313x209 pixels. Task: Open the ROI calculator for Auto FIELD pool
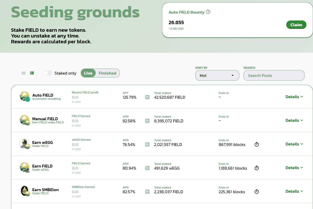click(x=147, y=97)
